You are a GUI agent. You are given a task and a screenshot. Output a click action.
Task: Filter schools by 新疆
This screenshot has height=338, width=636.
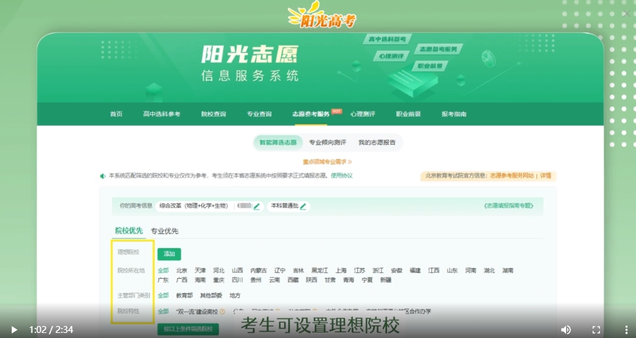pyautogui.click(x=385, y=280)
